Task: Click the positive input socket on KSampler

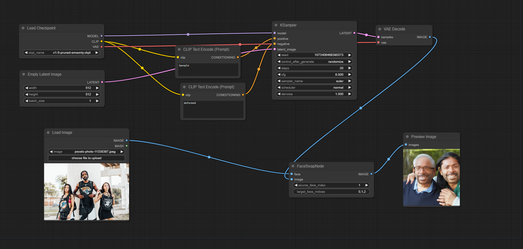Action: (x=274, y=38)
